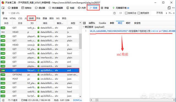Viewport: 176px width, 102px height.
Task: Open responsive design mode icon
Action: (169, 8)
